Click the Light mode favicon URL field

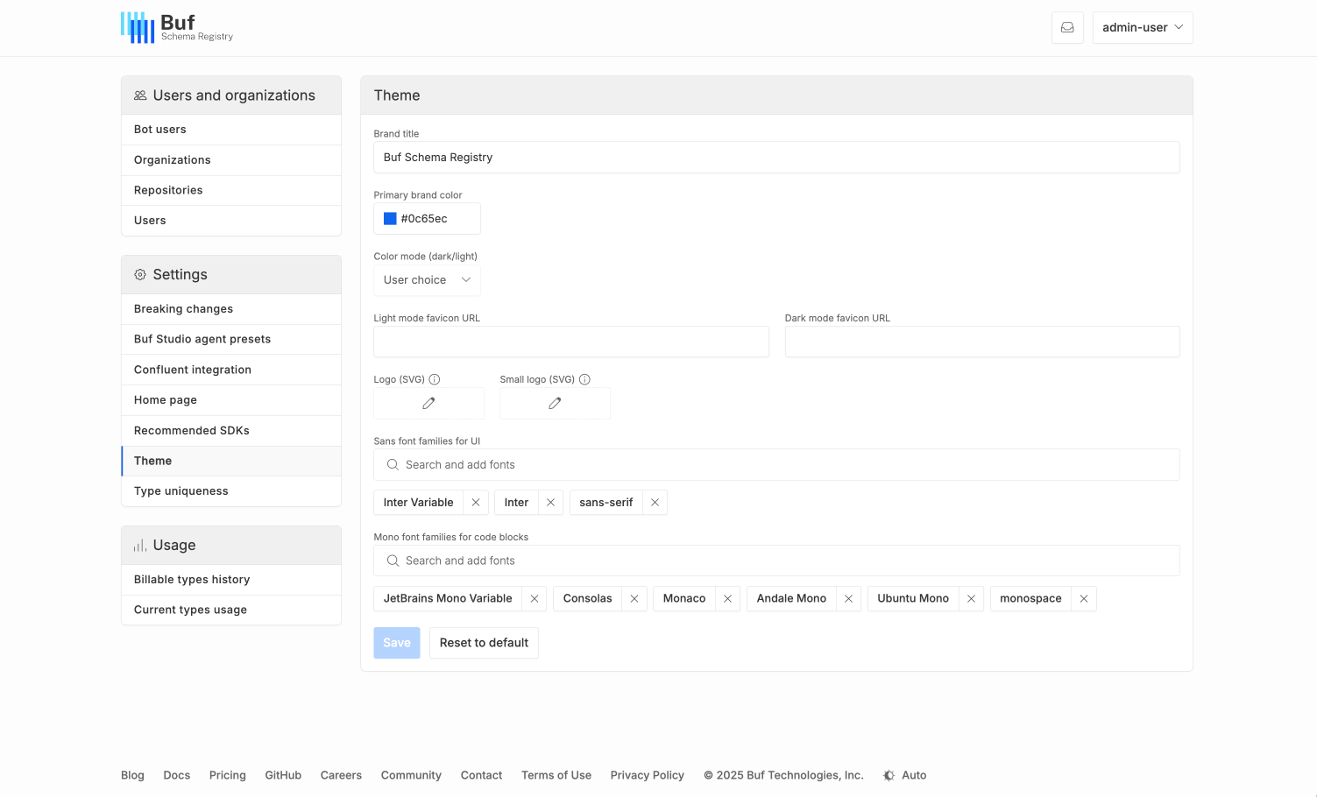coord(571,342)
